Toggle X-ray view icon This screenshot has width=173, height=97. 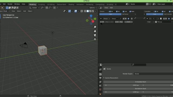[x=82, y=11]
